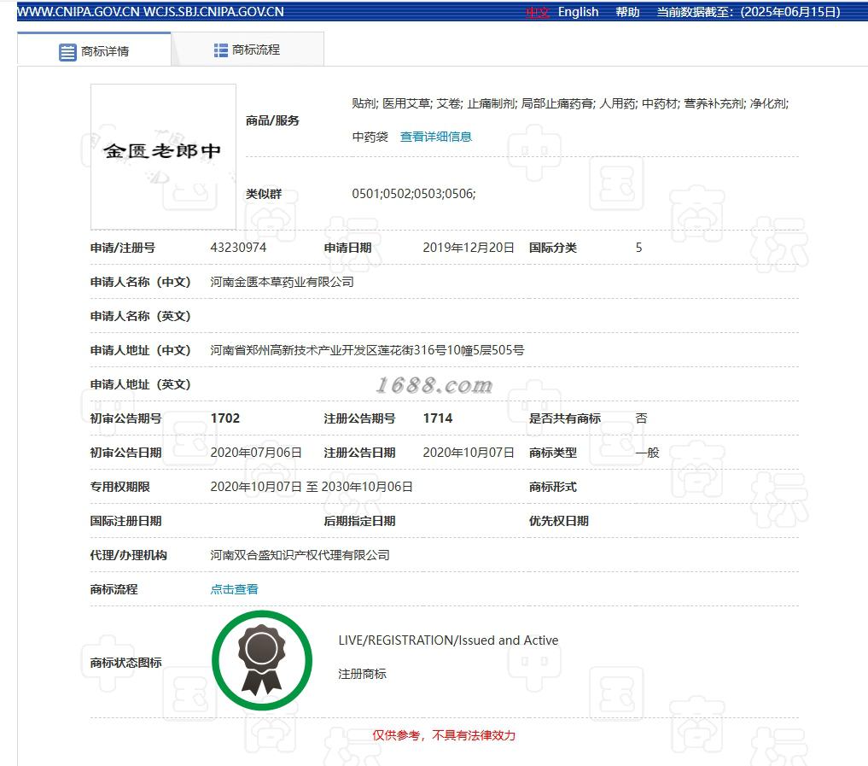868x766 pixels.
Task: Switch to the 商标流程 tab
Action: (x=248, y=50)
